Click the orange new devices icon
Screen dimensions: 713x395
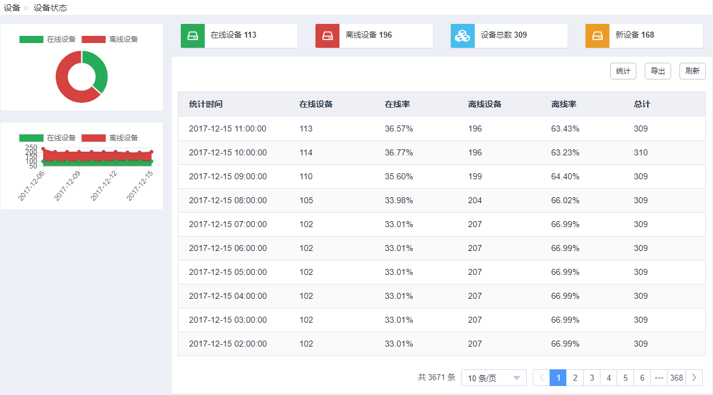pyautogui.click(x=597, y=36)
